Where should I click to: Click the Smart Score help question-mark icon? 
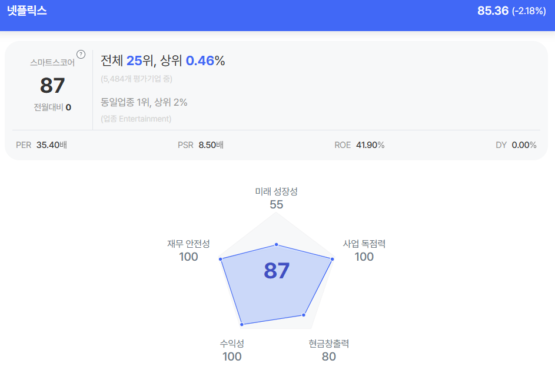[x=81, y=55]
